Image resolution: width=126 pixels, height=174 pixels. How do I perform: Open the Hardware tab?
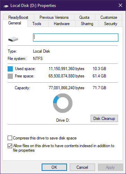pyautogui.click(x=62, y=24)
